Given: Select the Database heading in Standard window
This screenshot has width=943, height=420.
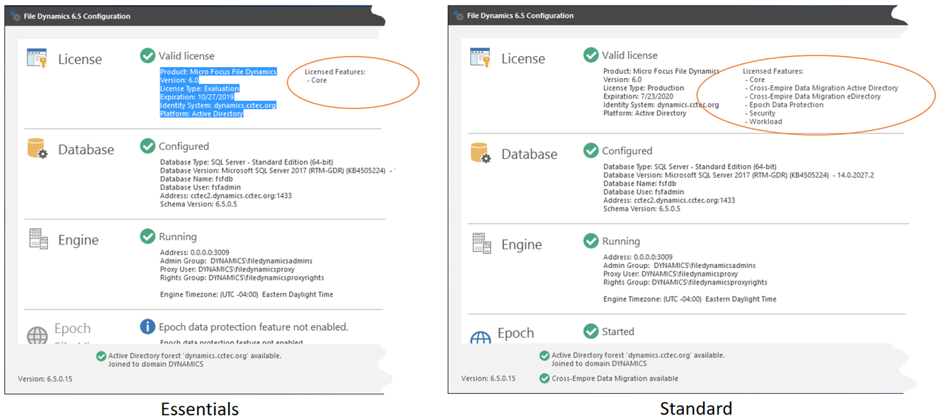Looking at the screenshot, I should [x=529, y=154].
